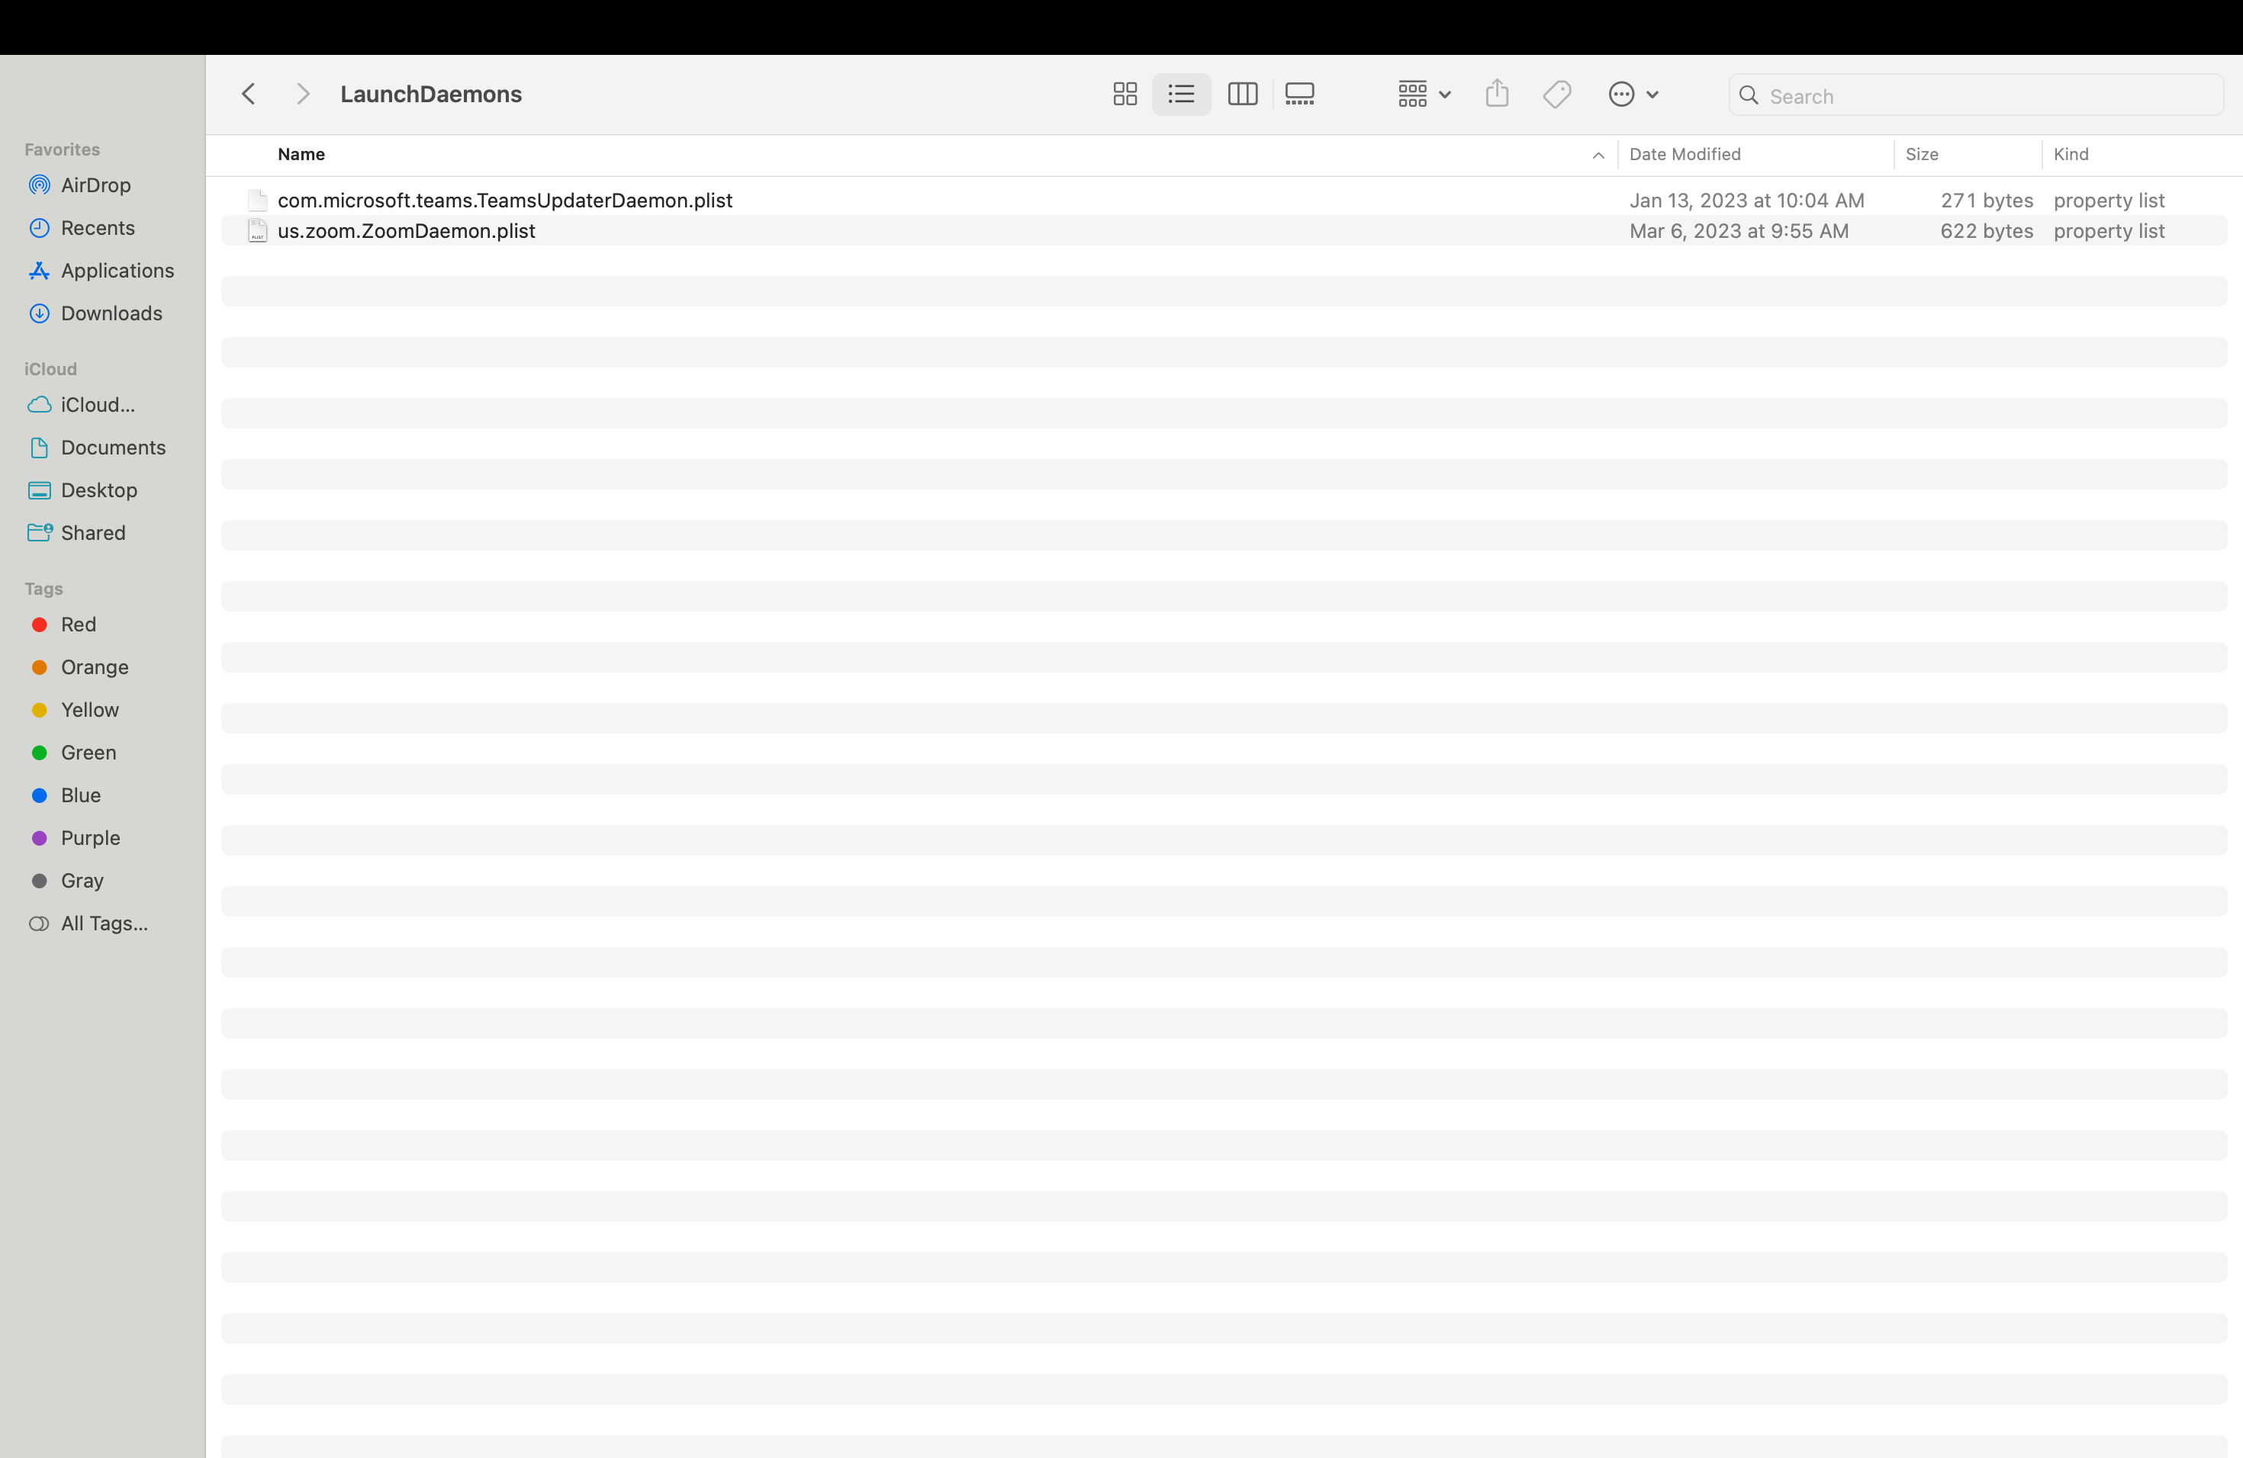The height and width of the screenshot is (1458, 2243).
Task: Toggle Name column sort order arrow
Action: point(1598,156)
